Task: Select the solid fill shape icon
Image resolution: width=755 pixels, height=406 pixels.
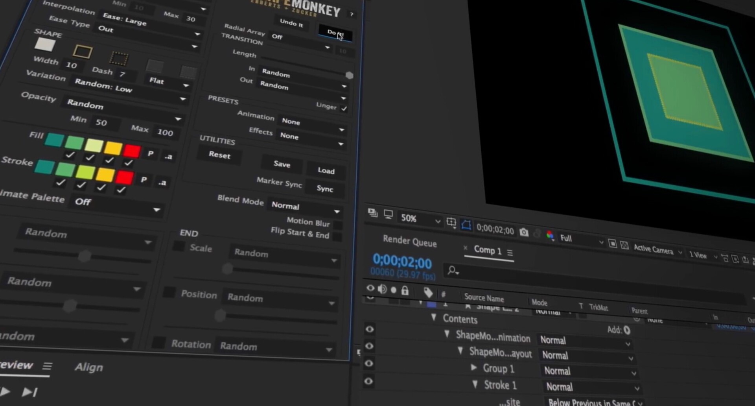Action: click(45, 45)
